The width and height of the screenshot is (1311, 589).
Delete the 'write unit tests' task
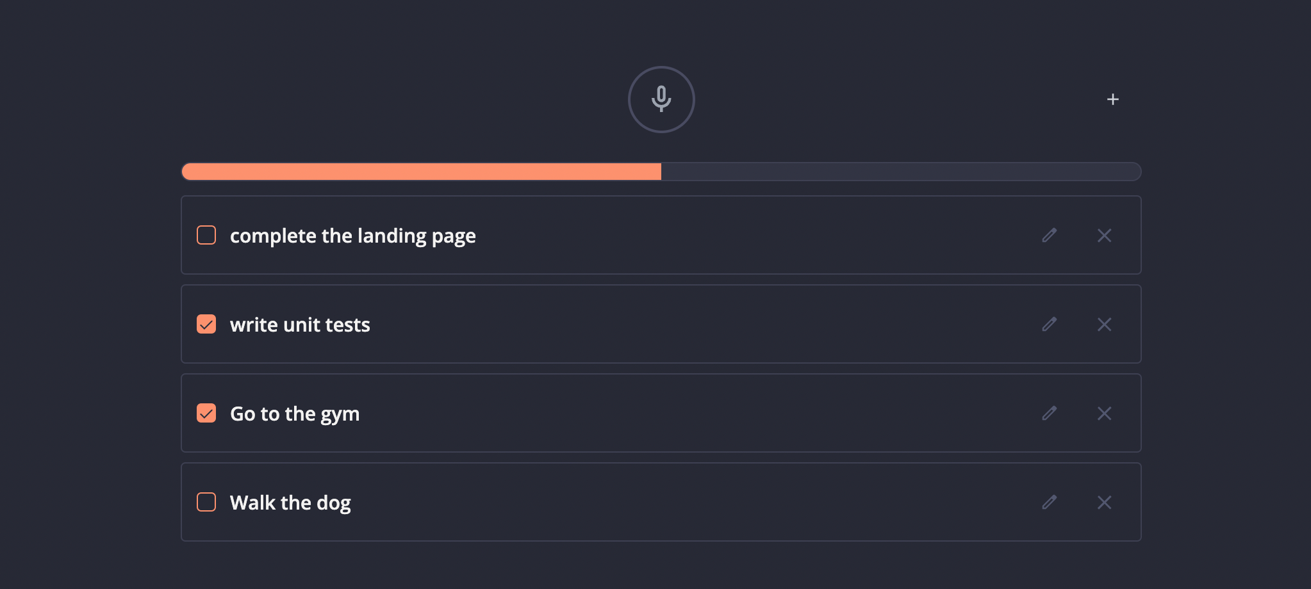1105,325
